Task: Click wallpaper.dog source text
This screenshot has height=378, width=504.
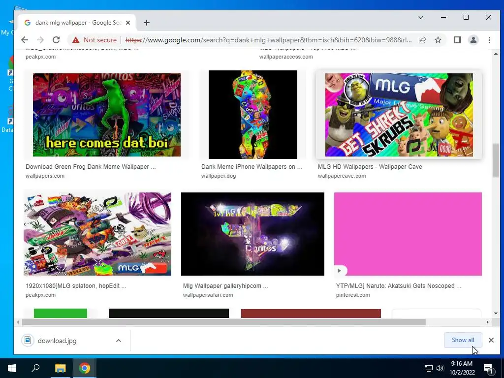Action: coord(219,176)
